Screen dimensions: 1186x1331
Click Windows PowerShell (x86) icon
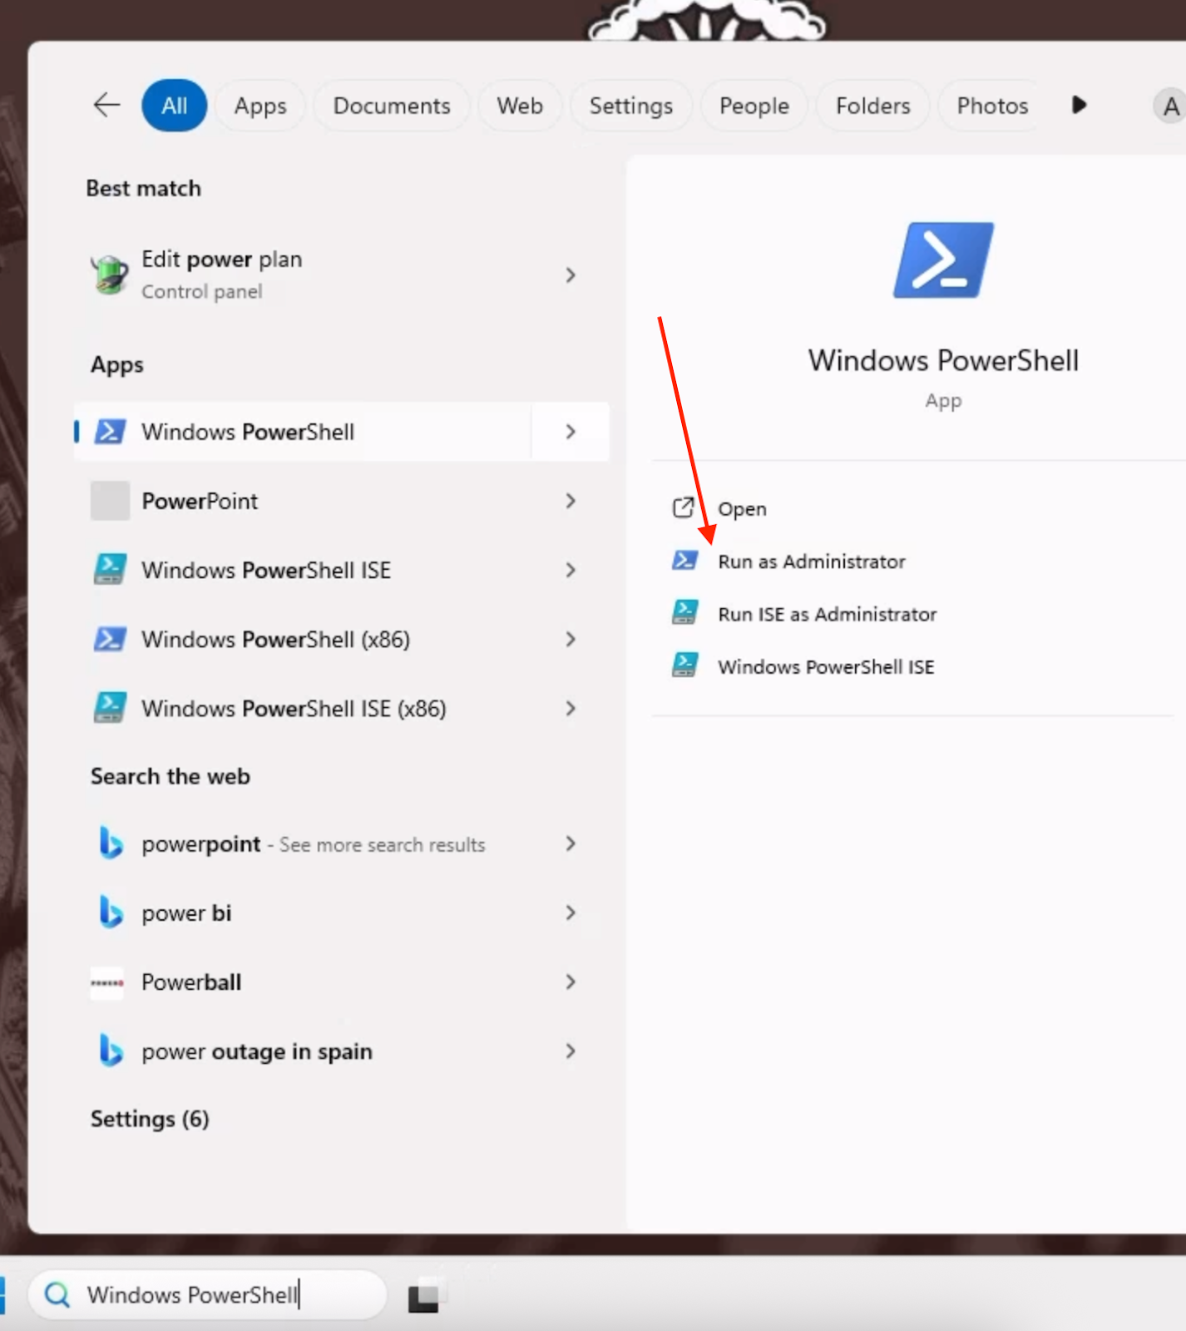coord(110,639)
